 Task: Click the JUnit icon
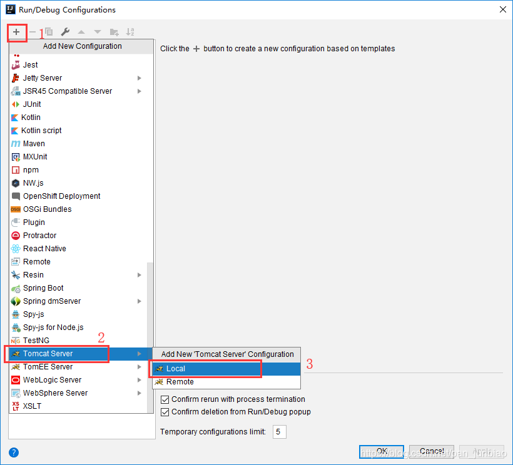(16, 104)
